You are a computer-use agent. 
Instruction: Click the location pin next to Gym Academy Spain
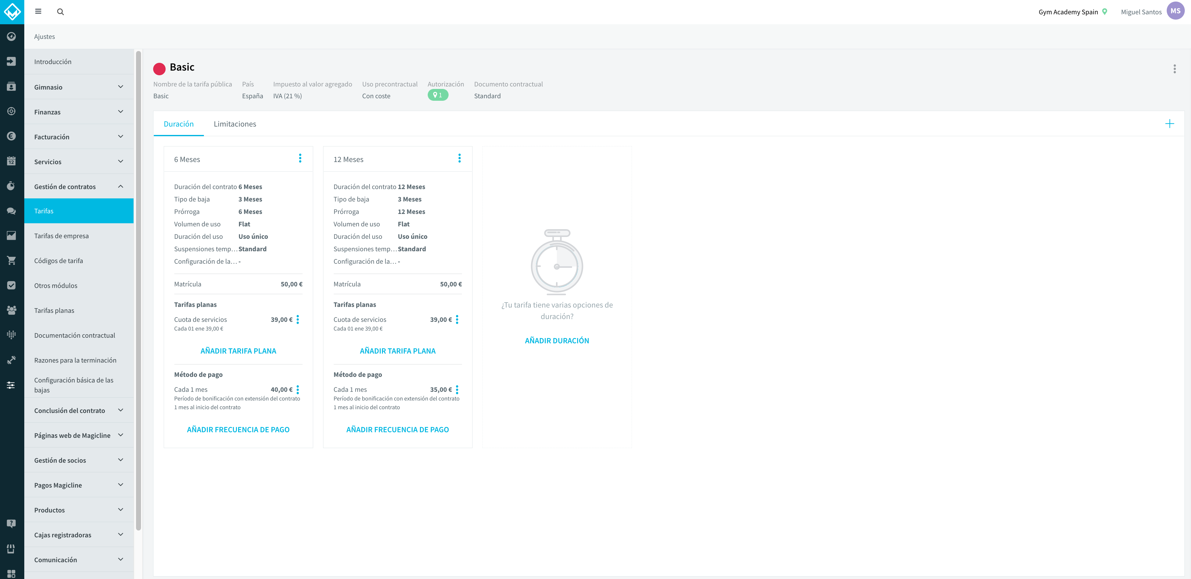click(x=1104, y=12)
